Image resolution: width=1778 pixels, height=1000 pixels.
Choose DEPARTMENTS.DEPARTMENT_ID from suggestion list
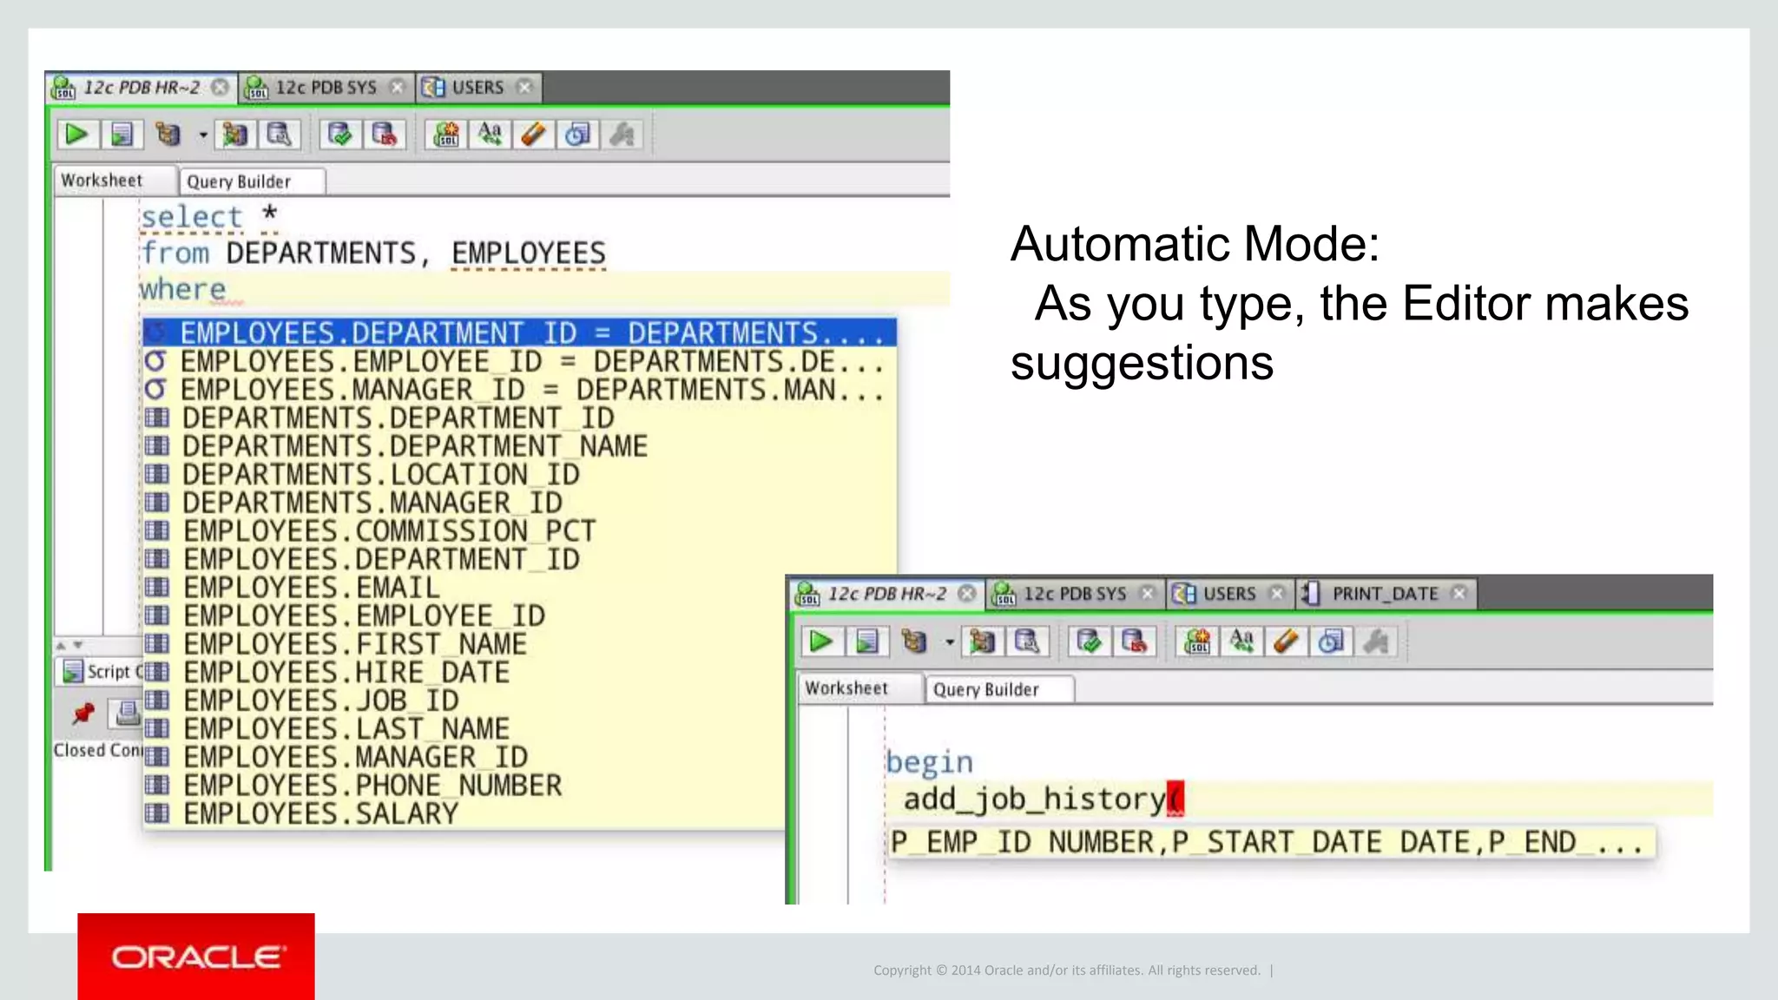pyautogui.click(x=519, y=418)
